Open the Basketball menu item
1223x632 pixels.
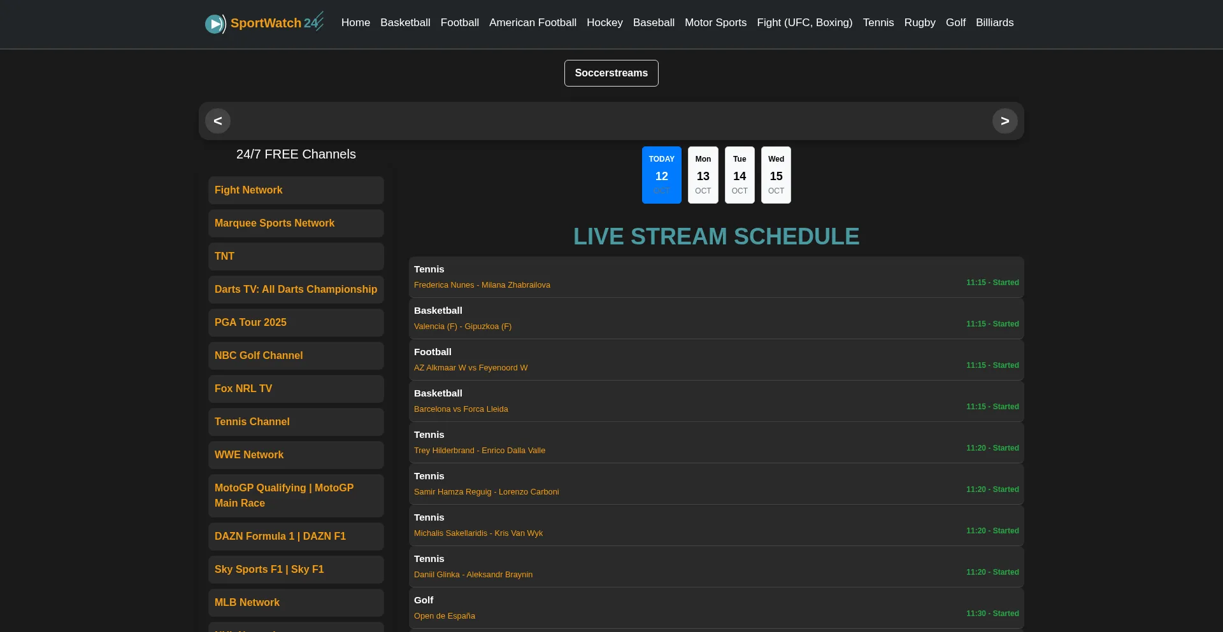coord(405,23)
